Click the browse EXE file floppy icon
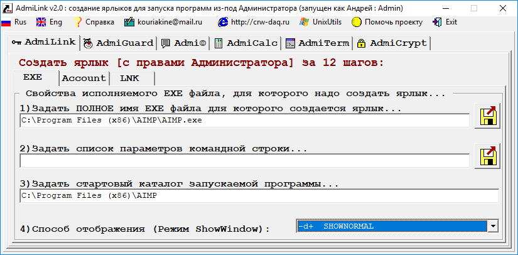 click(488, 116)
